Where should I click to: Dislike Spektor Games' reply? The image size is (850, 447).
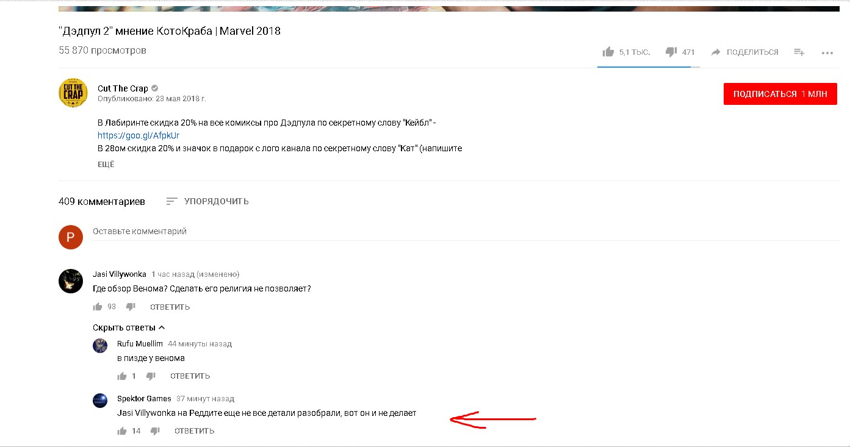[x=155, y=431]
